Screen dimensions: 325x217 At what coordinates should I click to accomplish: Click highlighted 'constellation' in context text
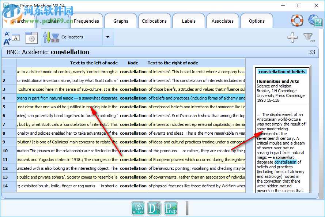point(286,162)
